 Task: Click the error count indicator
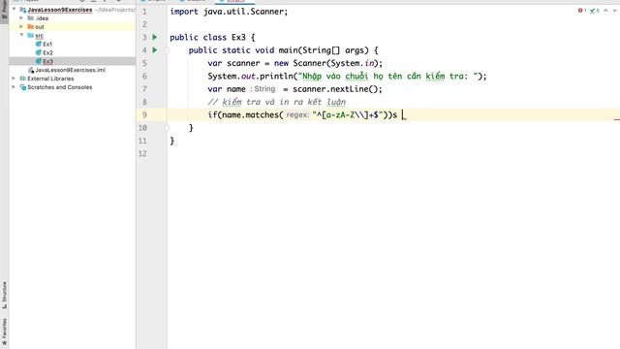click(582, 11)
